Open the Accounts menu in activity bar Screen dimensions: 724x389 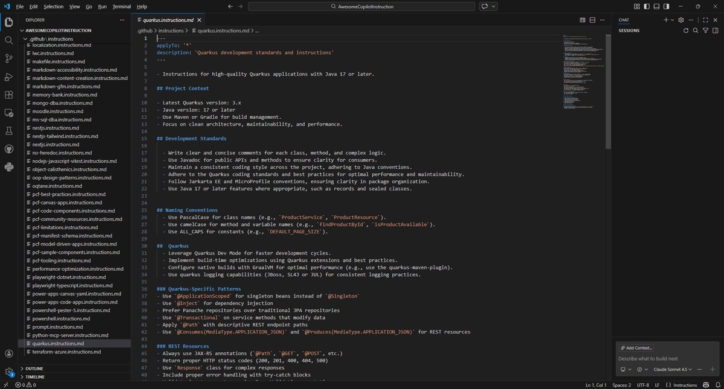pyautogui.click(x=8, y=354)
